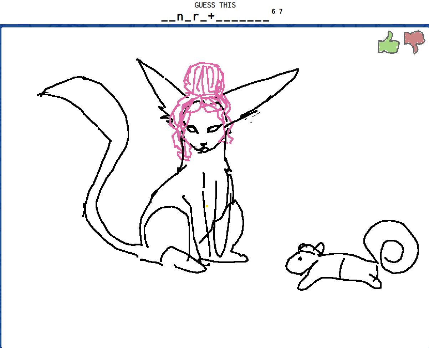Image resolution: width=429 pixels, height=348 pixels.
Task: Click the small yellow dot on cat's chest
Action: click(207, 206)
